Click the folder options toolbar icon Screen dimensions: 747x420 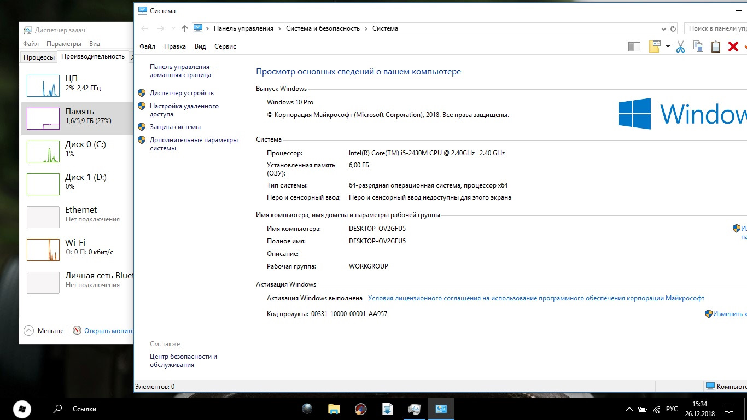pyautogui.click(x=655, y=47)
